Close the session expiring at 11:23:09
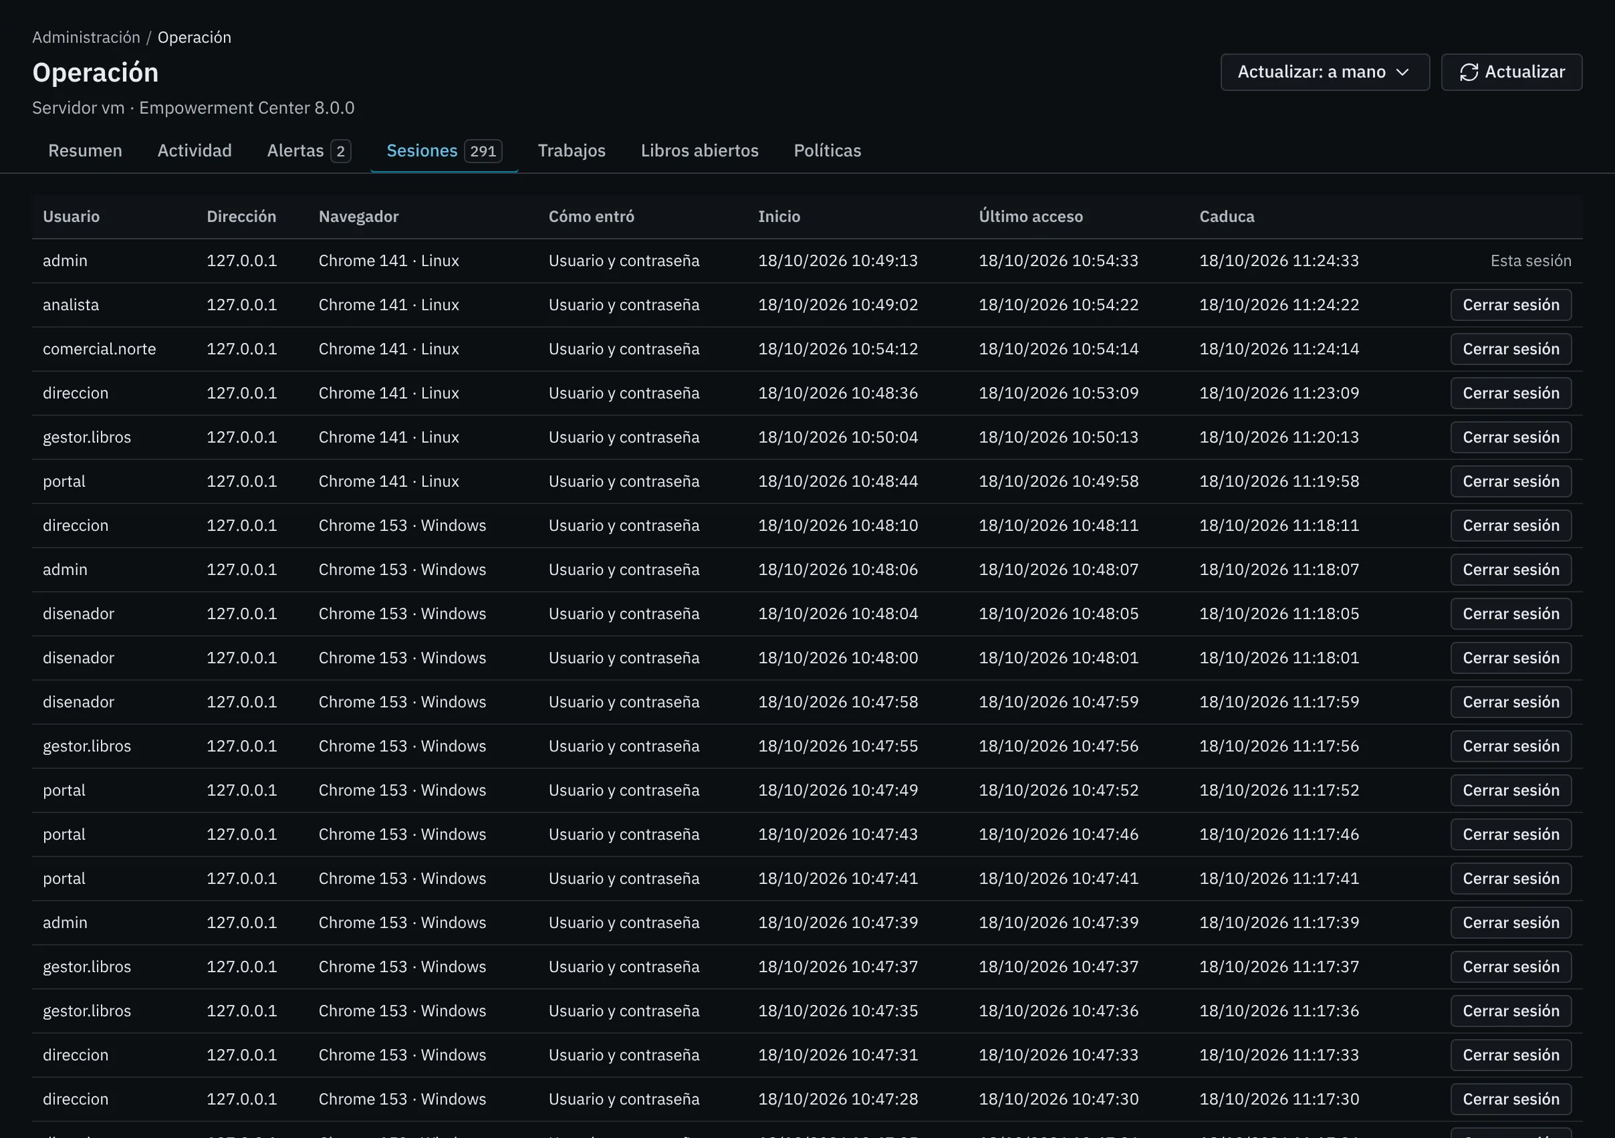This screenshot has height=1138, width=1615. pyautogui.click(x=1510, y=392)
